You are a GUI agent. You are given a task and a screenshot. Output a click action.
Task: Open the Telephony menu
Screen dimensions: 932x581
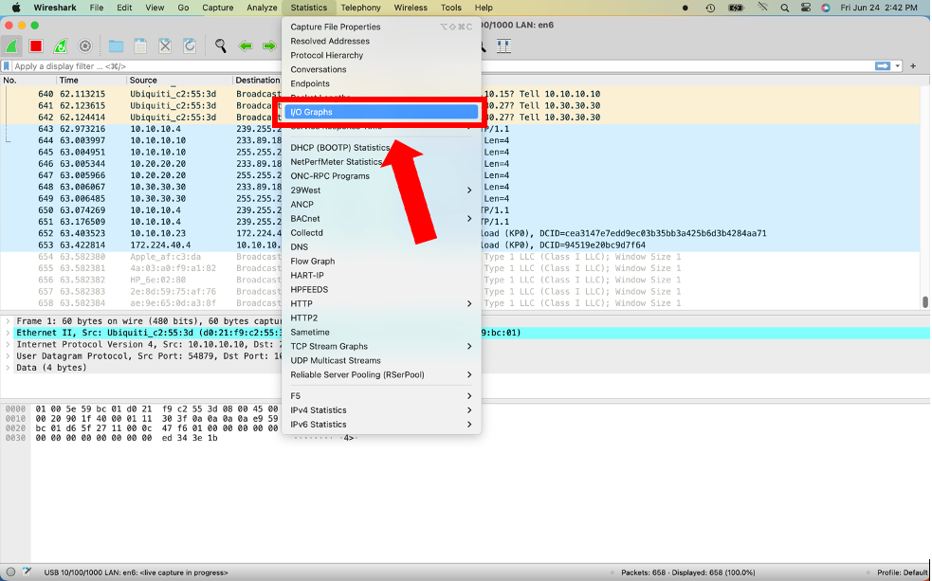pos(361,8)
